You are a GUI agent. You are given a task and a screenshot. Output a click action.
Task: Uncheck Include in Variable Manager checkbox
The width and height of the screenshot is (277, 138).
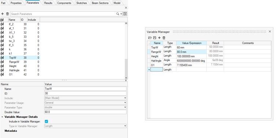(x=46, y=122)
